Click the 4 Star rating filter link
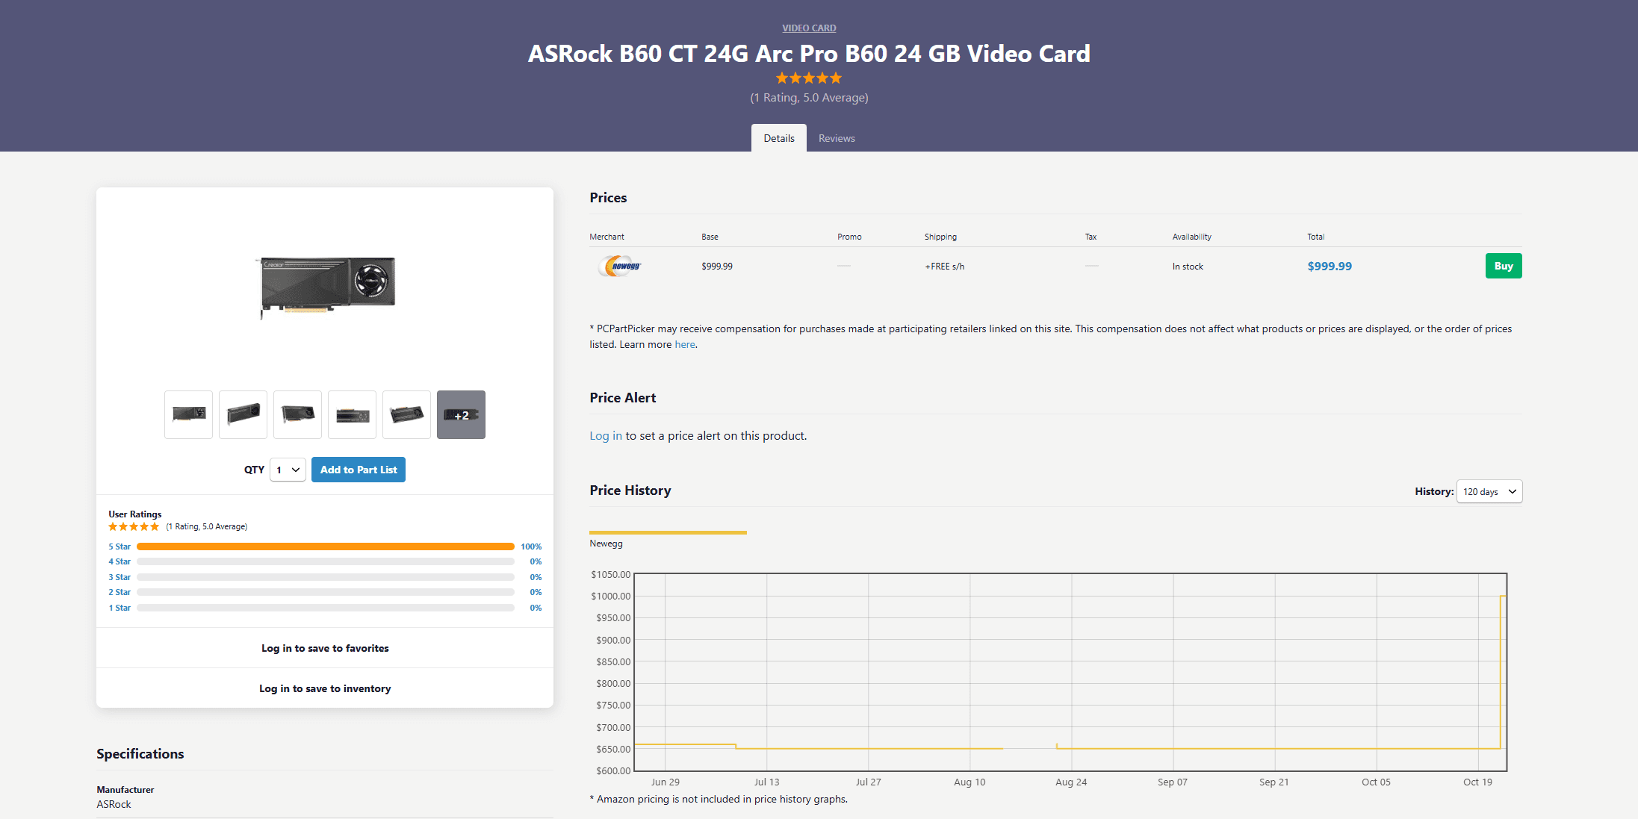The image size is (1638, 819). click(120, 561)
